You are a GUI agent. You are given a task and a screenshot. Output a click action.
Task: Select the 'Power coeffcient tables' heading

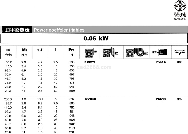(59, 30)
